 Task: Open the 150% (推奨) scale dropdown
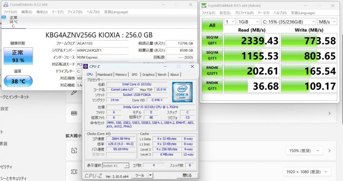click(x=304, y=150)
